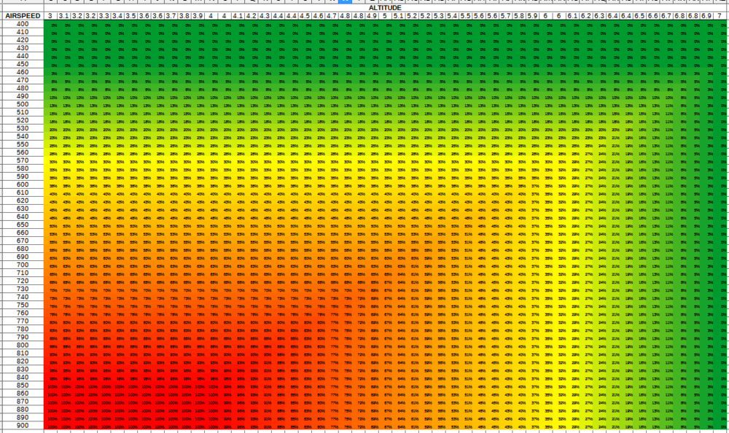729x433 pixels.
Task: Select airspeed row label 890
Action: [x=23, y=417]
